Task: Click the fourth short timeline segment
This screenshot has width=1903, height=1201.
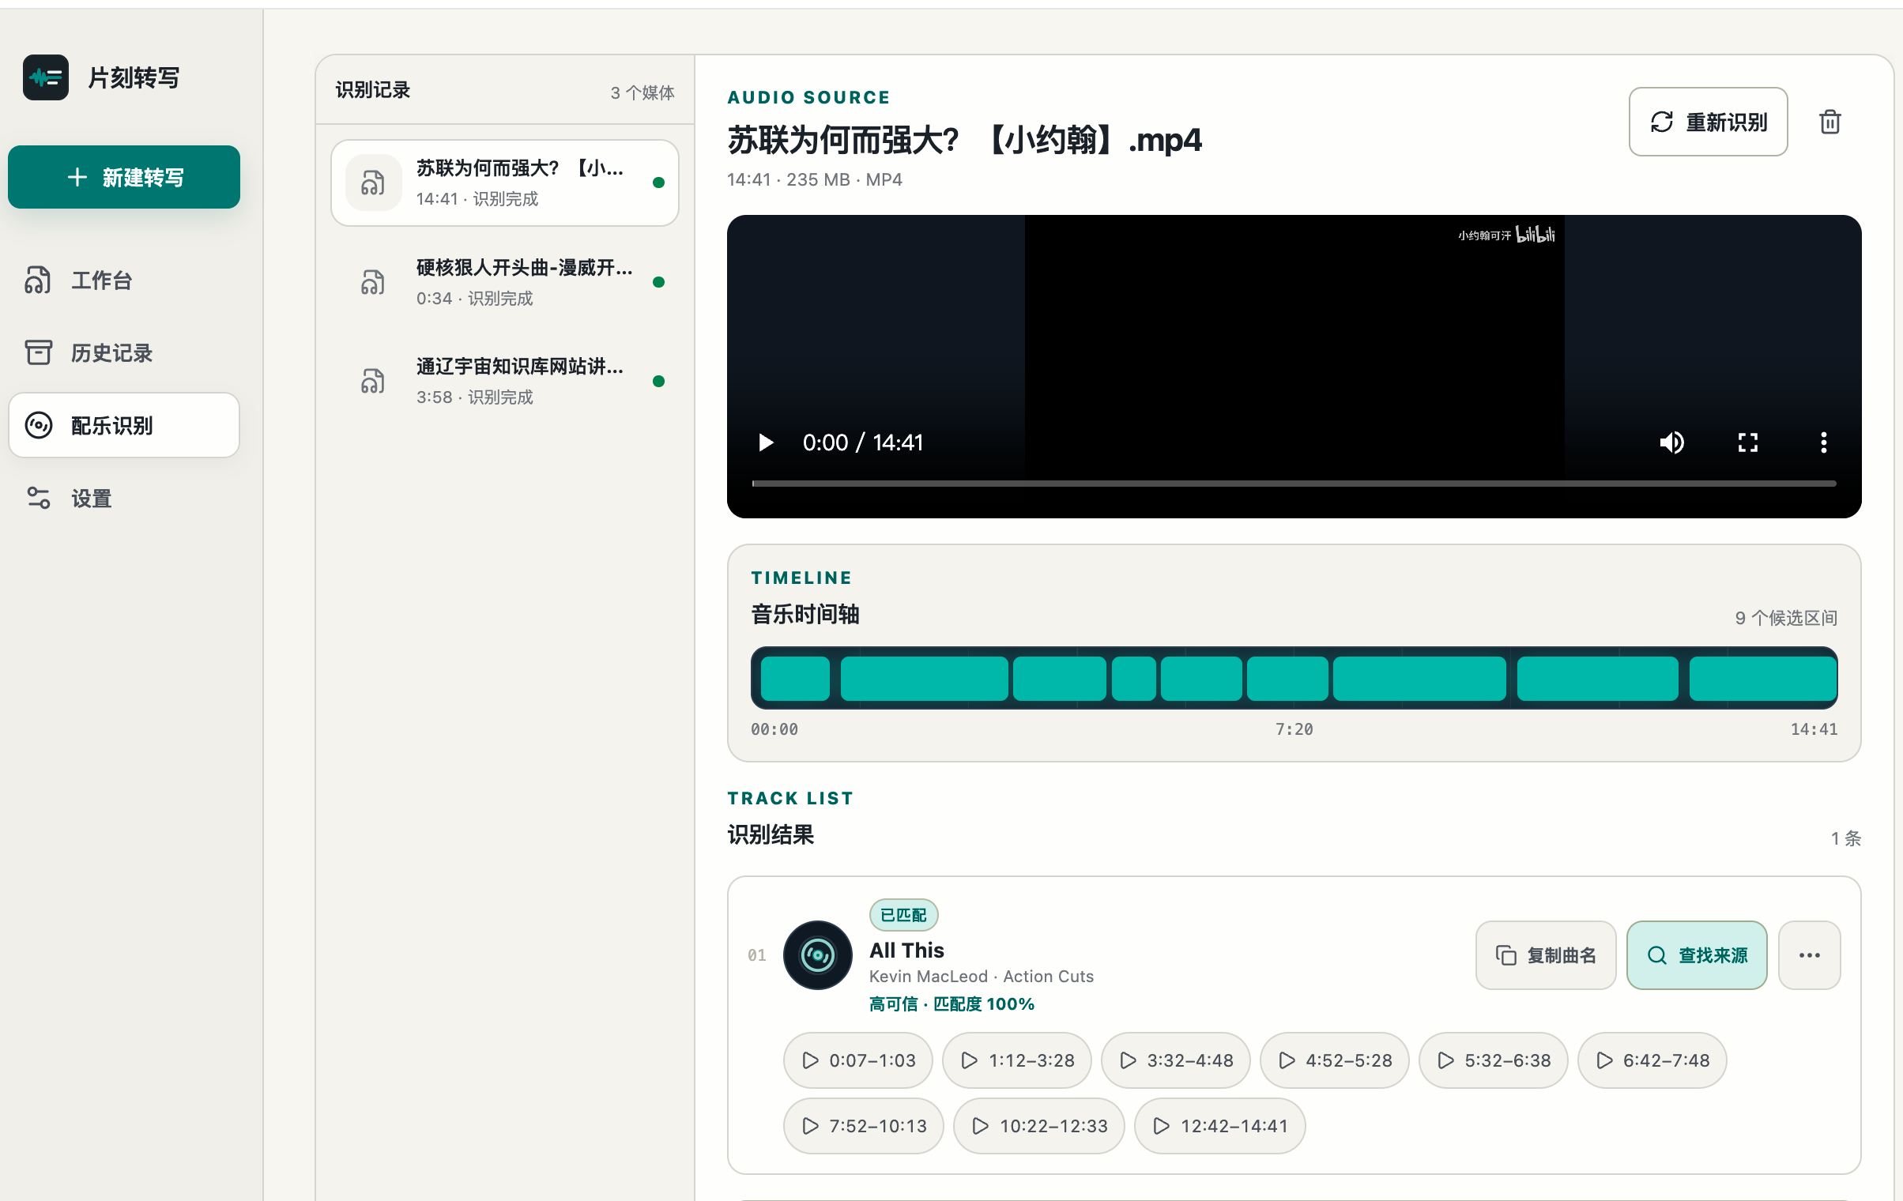Action: (1133, 678)
